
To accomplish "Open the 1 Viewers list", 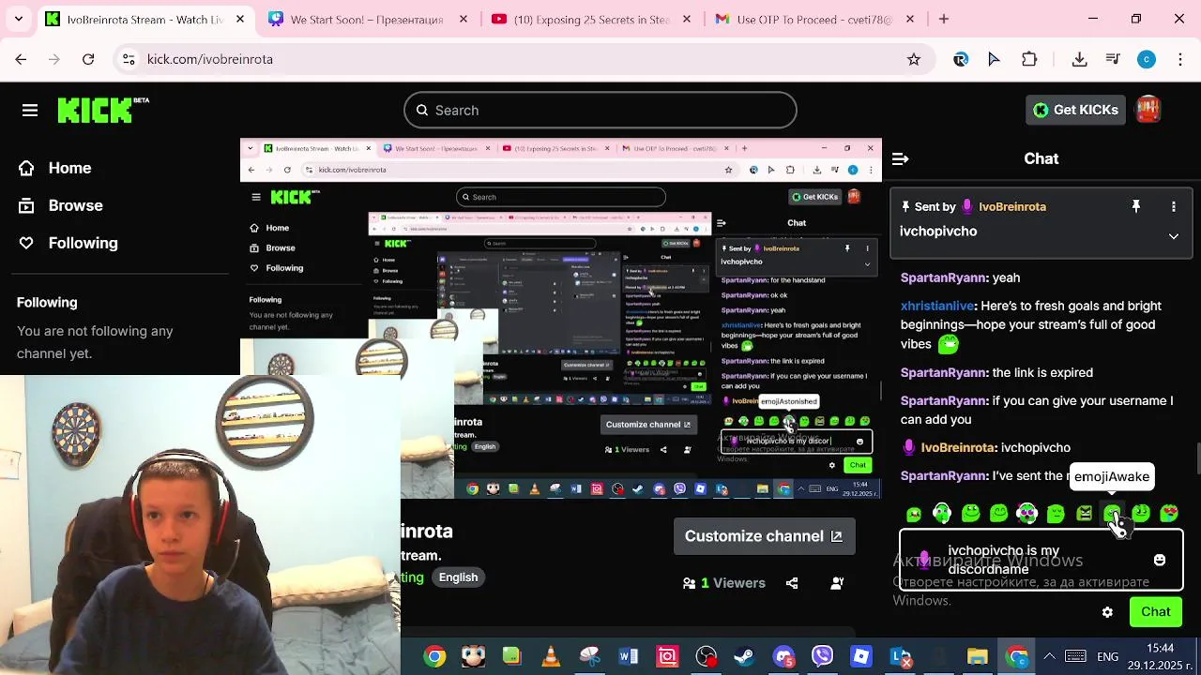I will 724,583.
